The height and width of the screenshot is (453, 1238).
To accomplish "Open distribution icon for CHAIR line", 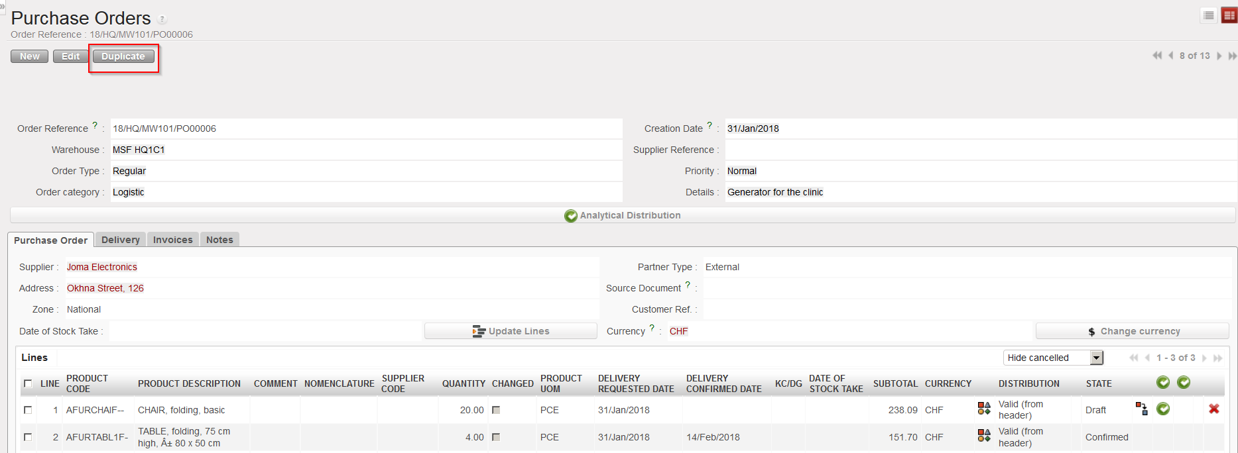I will [x=984, y=409].
